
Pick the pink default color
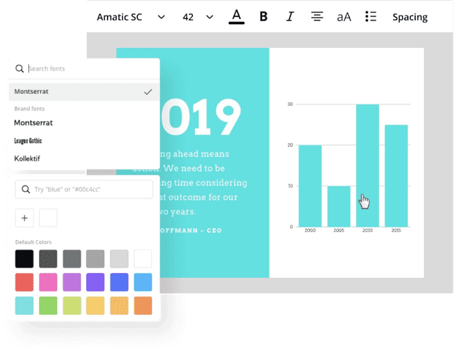coord(48,282)
